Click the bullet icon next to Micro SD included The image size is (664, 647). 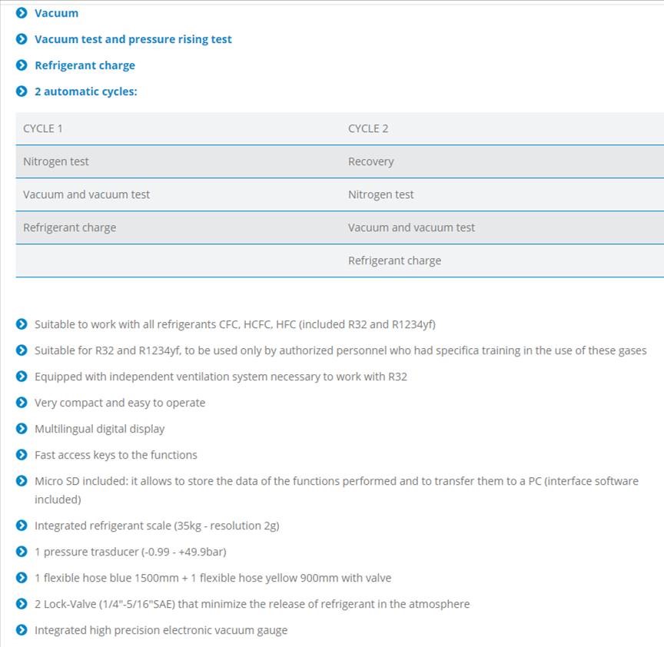(x=22, y=481)
